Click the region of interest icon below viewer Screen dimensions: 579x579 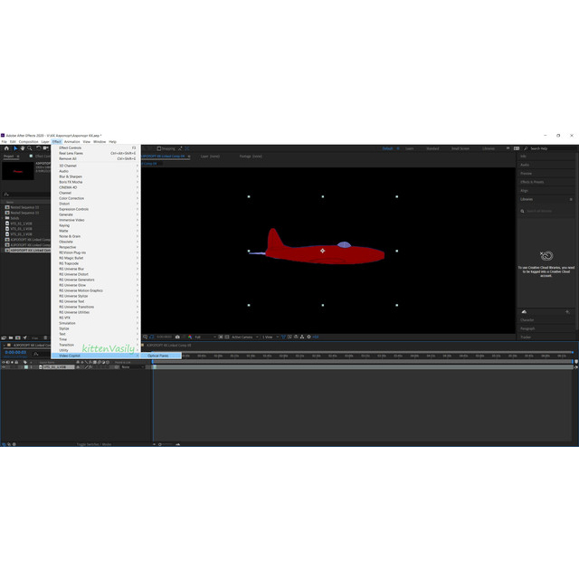(x=221, y=337)
